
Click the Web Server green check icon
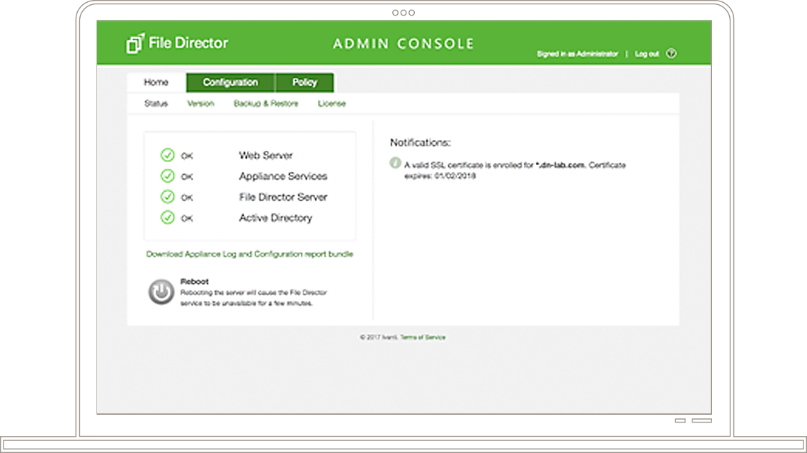click(x=167, y=155)
